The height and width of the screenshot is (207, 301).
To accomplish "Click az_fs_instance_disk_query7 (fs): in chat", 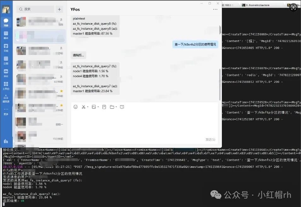I will tap(95, 66).
